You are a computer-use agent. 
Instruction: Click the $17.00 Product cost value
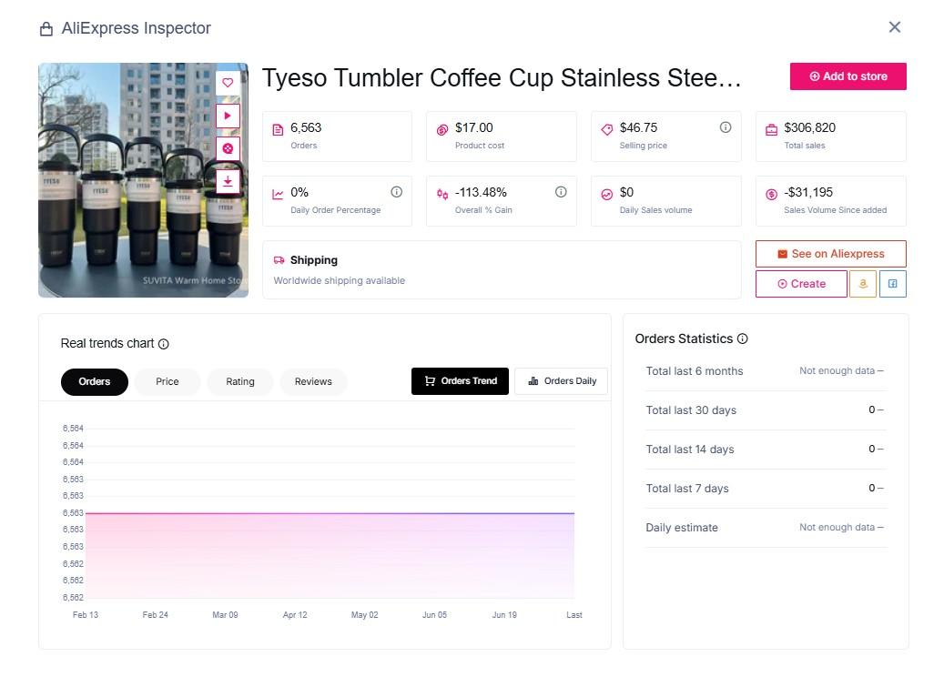(x=473, y=127)
